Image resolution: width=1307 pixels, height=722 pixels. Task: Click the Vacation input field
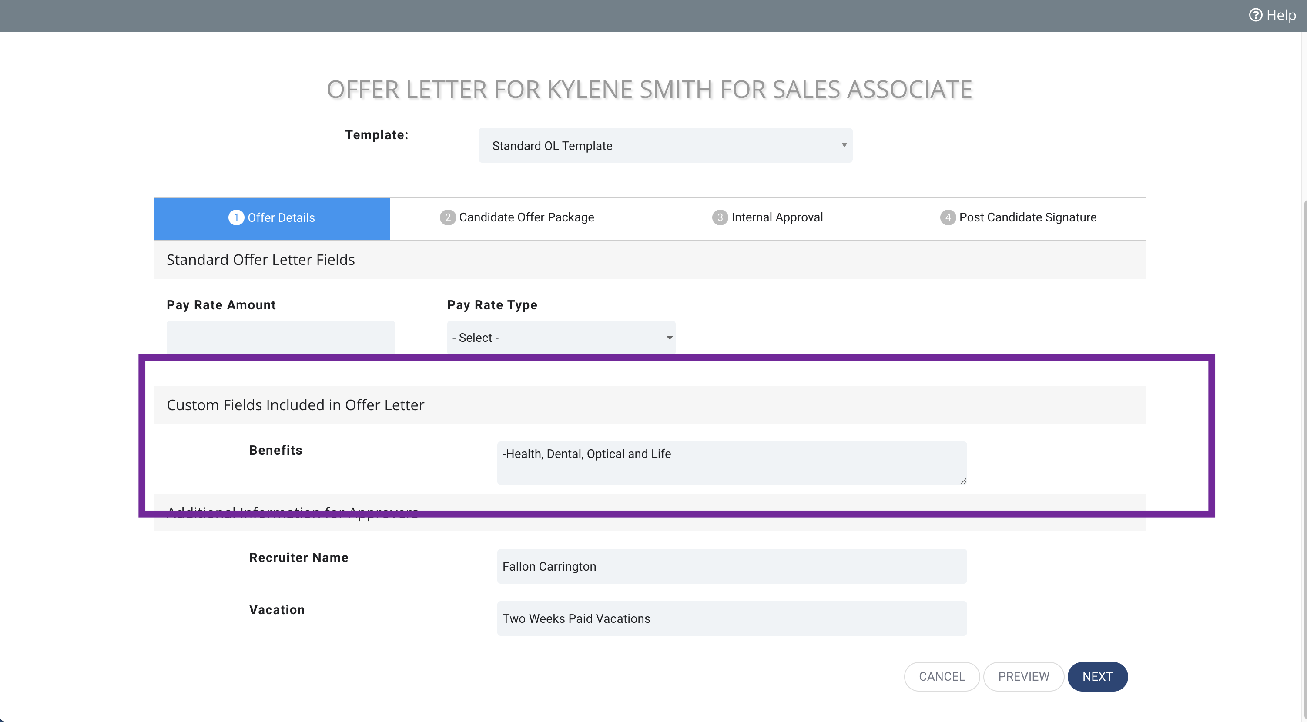point(732,618)
